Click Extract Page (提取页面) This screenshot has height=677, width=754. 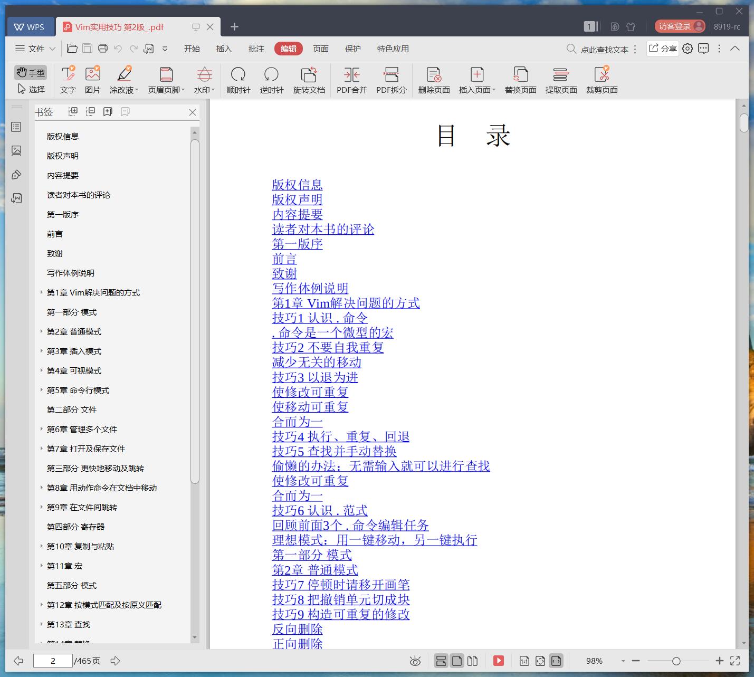click(561, 80)
